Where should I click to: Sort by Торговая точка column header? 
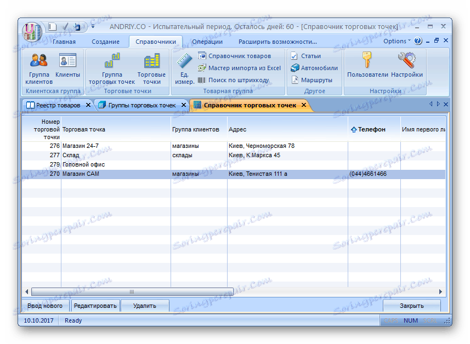[x=116, y=129]
